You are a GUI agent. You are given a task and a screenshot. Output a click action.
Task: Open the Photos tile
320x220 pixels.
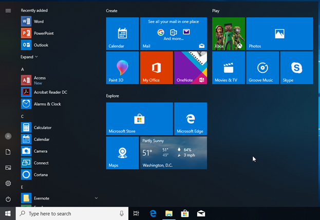click(279, 34)
